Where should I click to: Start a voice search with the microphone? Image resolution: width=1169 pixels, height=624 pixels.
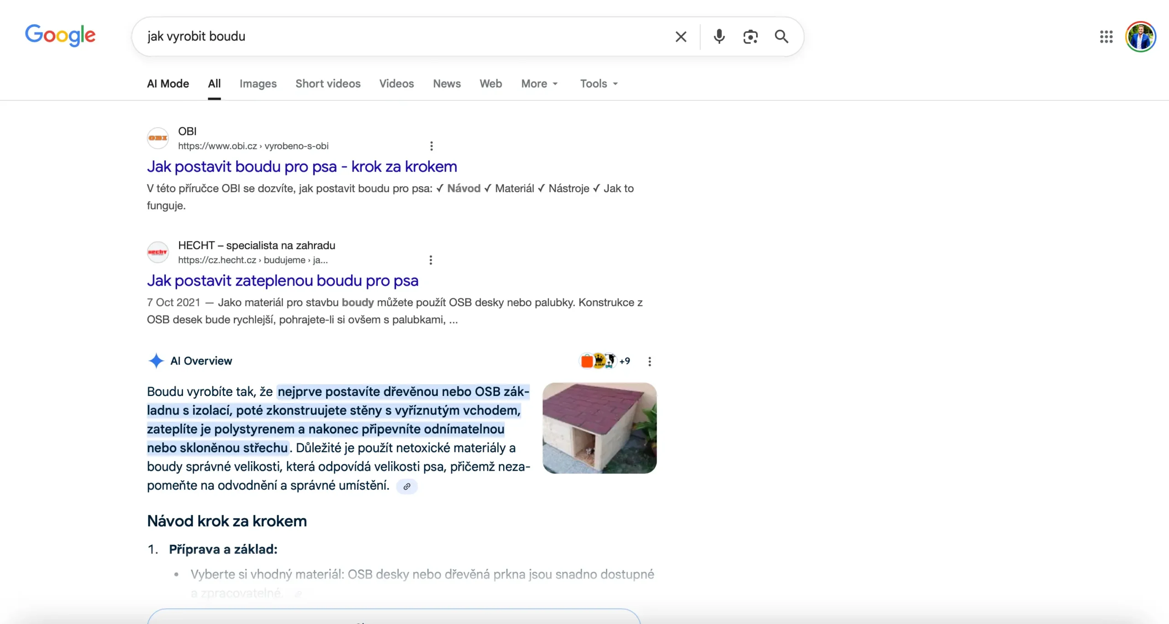718,36
